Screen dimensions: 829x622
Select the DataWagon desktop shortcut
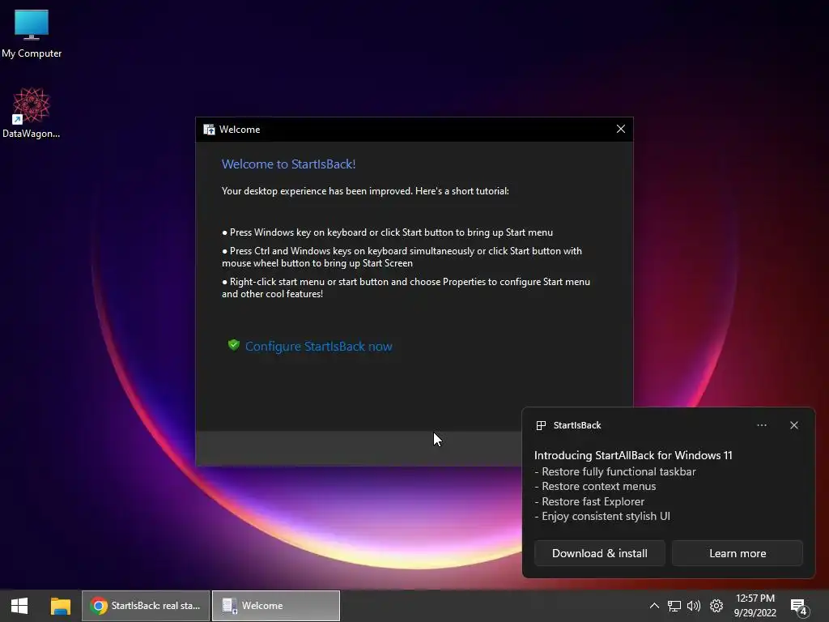tap(32, 113)
